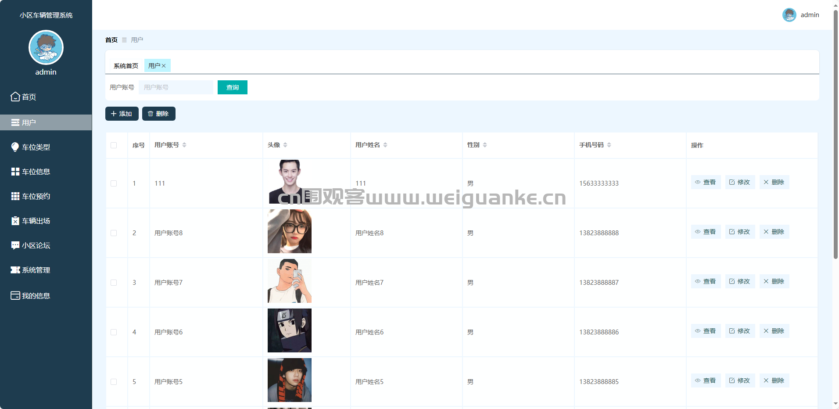This screenshot has height=409, width=839.
Task: Open 车位类型 via the lightbulb icon
Action: pyautogui.click(x=15, y=147)
